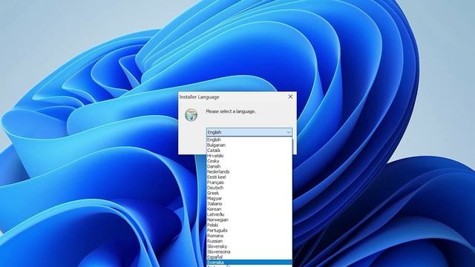The width and height of the screenshot is (475, 267).
Task: Pick Russian from the dropdown
Action: coord(249,241)
